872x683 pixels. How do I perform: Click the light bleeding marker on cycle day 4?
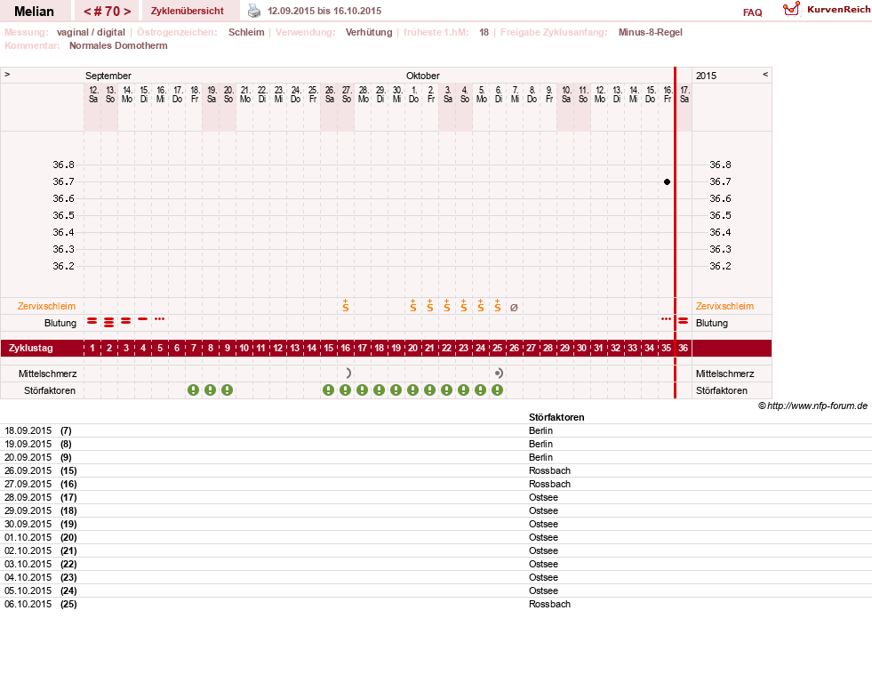(x=143, y=318)
